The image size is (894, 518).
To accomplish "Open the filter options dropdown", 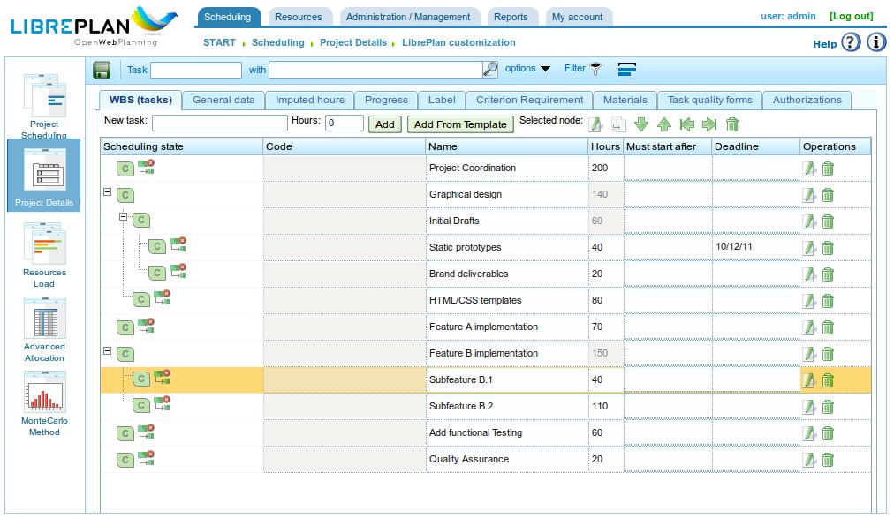I will point(527,69).
